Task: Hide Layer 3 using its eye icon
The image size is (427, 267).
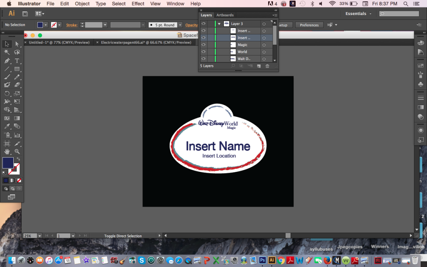Action: (203, 24)
